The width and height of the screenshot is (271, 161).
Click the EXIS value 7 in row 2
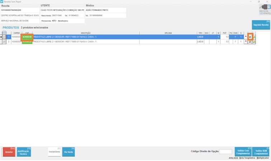point(235,42)
